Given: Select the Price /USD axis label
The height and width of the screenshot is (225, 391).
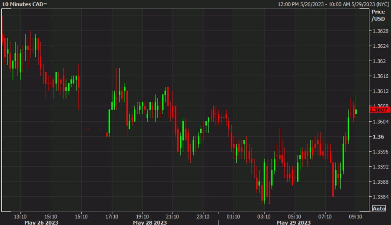Looking at the screenshot, I should [378, 16].
